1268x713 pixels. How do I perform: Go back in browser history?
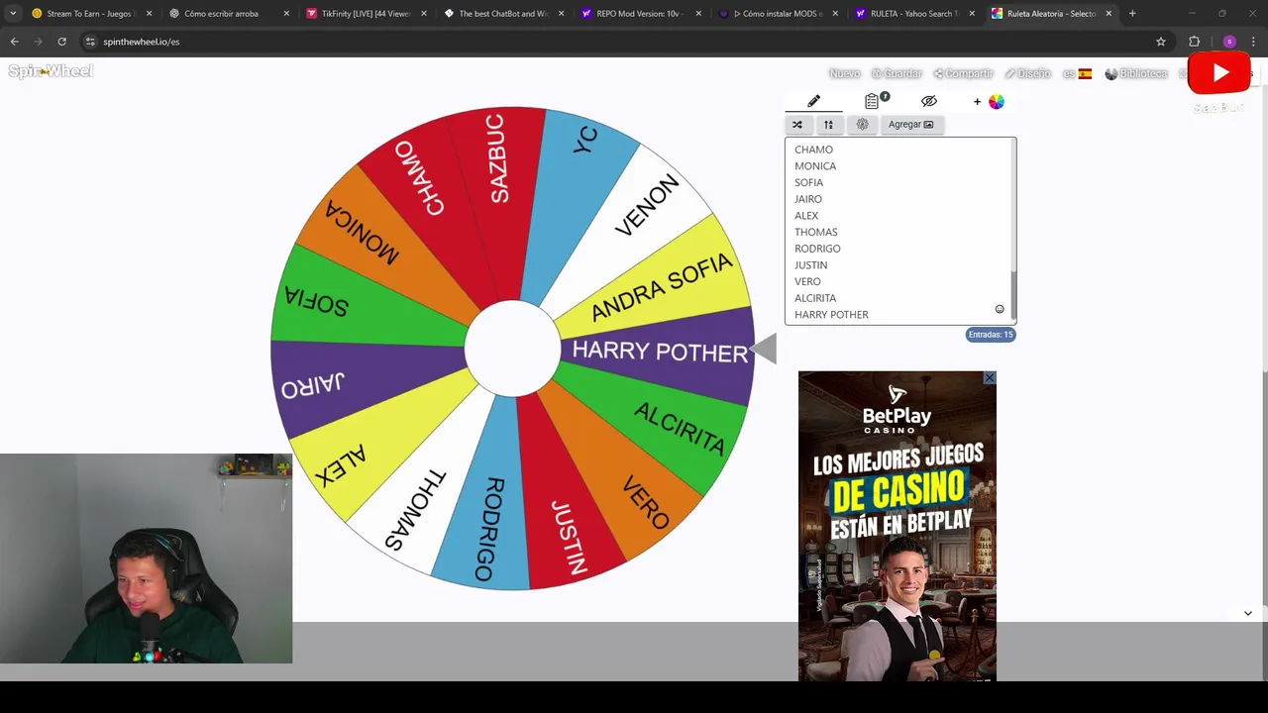(x=14, y=42)
